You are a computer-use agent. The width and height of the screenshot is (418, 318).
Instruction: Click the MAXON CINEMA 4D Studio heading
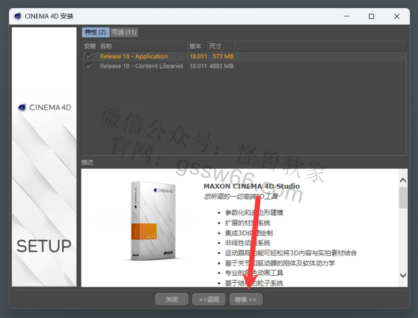(251, 186)
